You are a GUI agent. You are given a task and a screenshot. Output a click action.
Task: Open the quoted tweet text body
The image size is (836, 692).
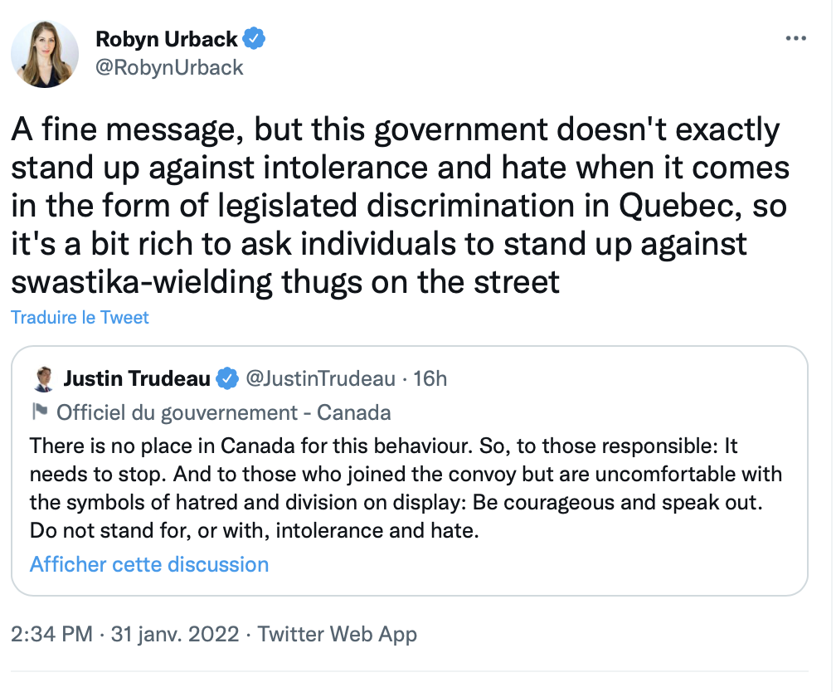[x=406, y=488]
